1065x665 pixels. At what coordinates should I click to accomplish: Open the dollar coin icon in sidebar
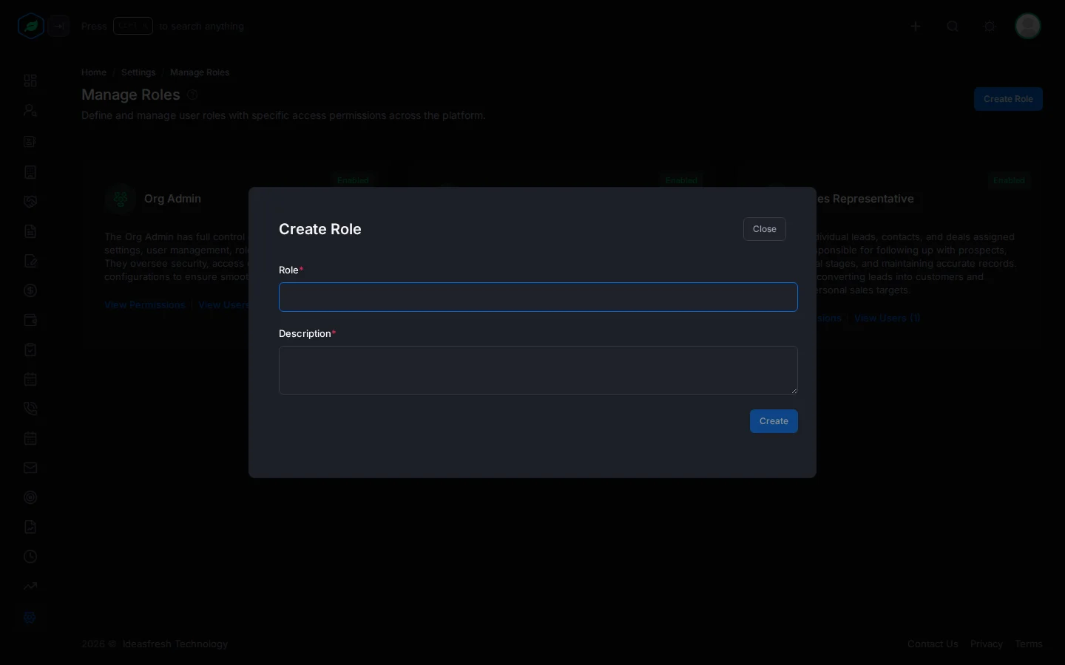[30, 290]
